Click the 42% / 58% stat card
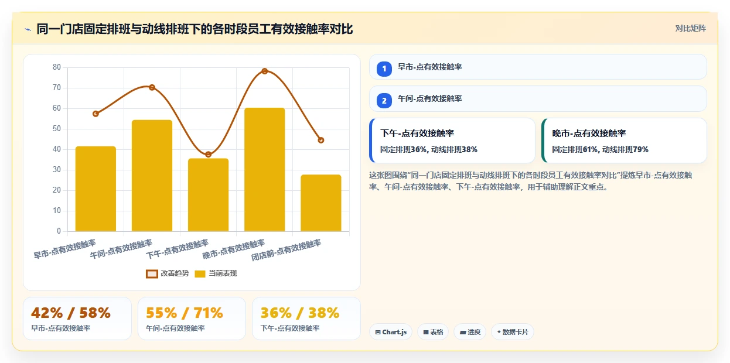This screenshot has width=730, height=363. point(77,319)
